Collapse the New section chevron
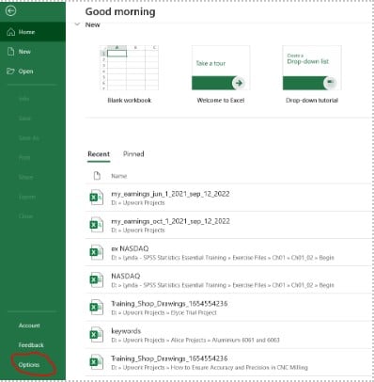 pos(77,24)
